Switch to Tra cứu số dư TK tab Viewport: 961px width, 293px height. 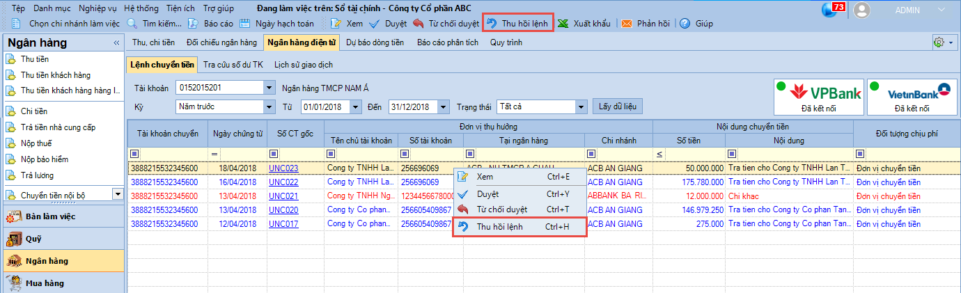coord(233,65)
